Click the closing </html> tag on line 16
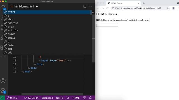The width and height of the screenshot is (179, 100). click(x=27, y=72)
